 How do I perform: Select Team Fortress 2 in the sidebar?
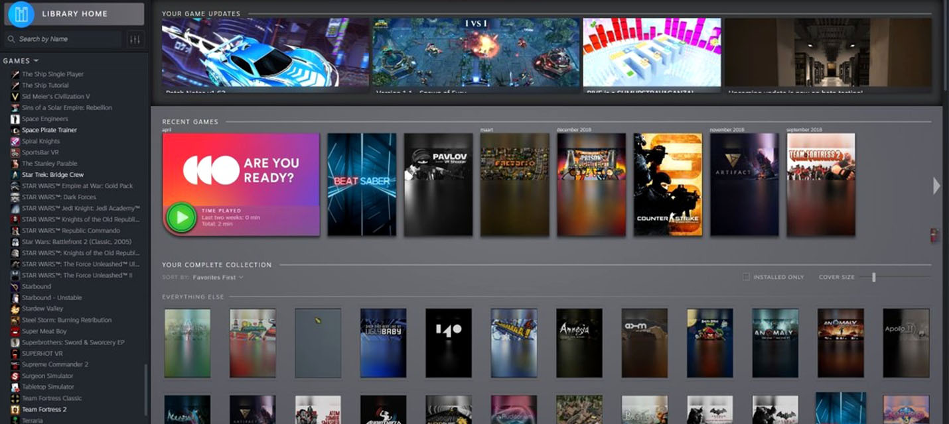(x=44, y=410)
